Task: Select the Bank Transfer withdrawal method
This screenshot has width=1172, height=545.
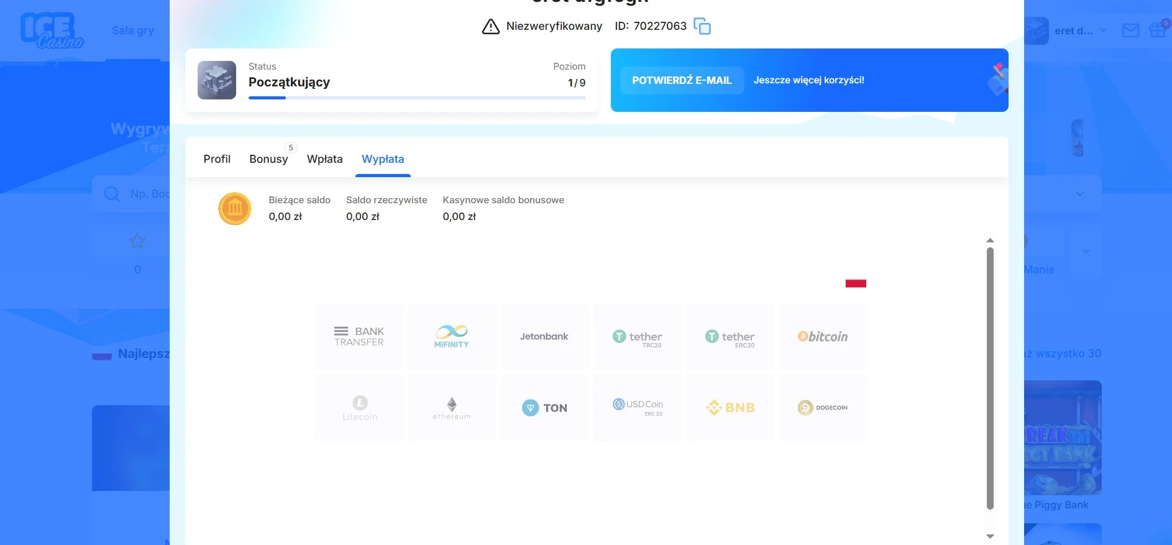Action: (x=359, y=336)
